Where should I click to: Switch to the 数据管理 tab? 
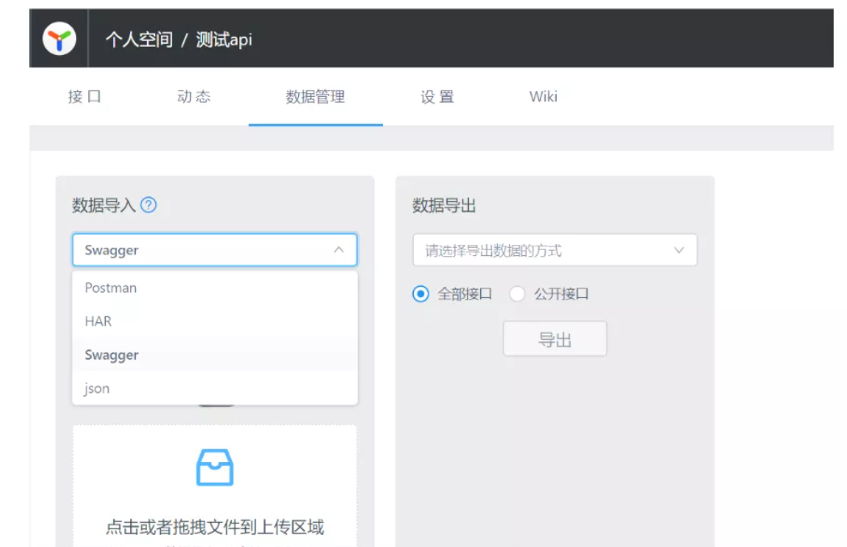coord(315,97)
